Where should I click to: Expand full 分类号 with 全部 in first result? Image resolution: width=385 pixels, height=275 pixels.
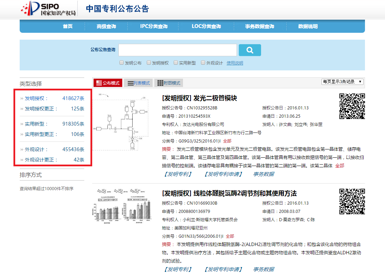click(227, 141)
